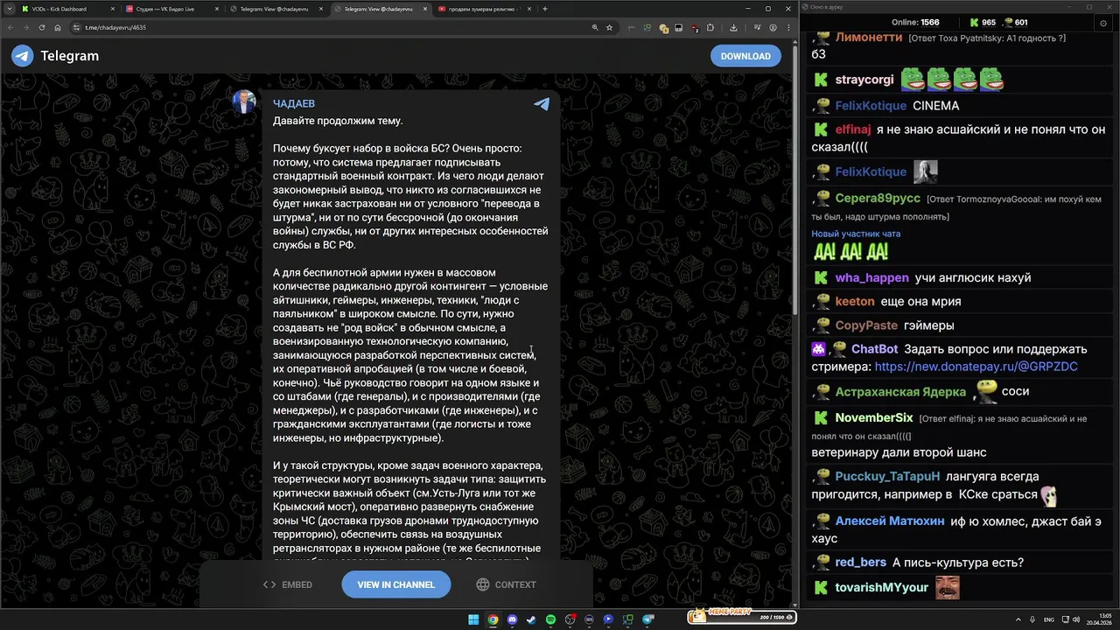Click the Telegram logo in the page header
1120x630 pixels.
tap(22, 56)
